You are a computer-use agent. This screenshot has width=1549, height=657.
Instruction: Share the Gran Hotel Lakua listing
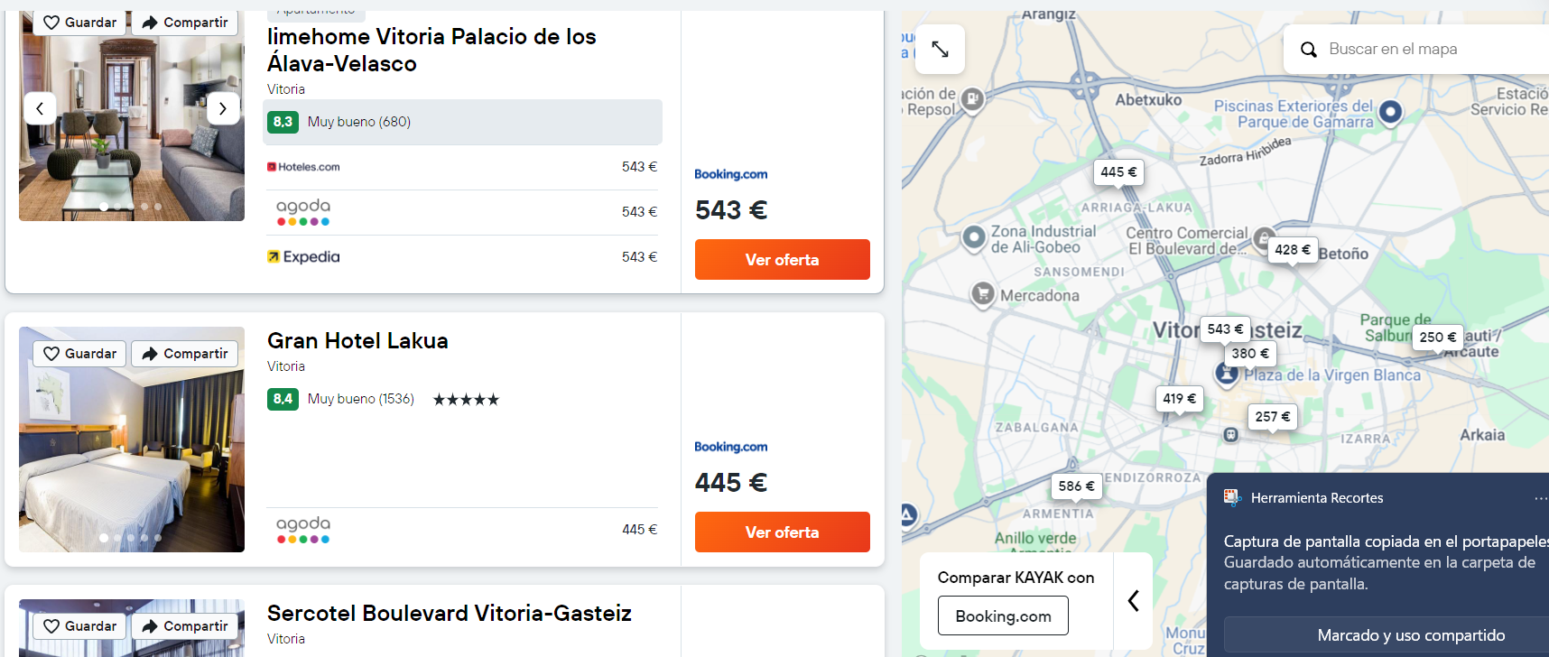click(x=185, y=354)
